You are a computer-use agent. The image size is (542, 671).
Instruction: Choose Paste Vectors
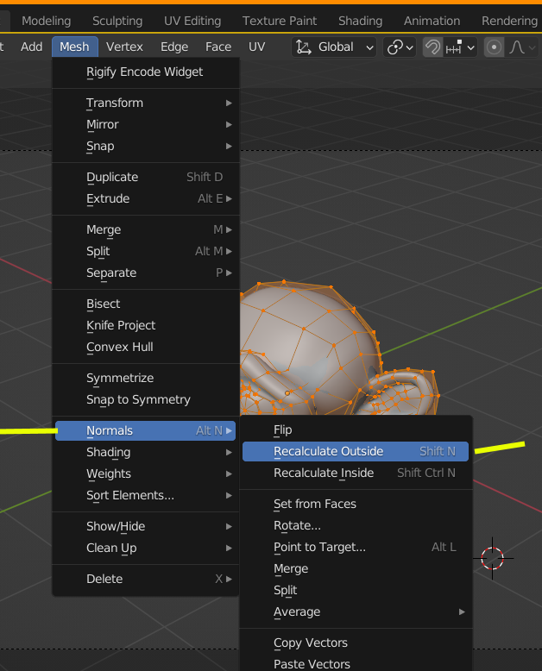point(356,664)
